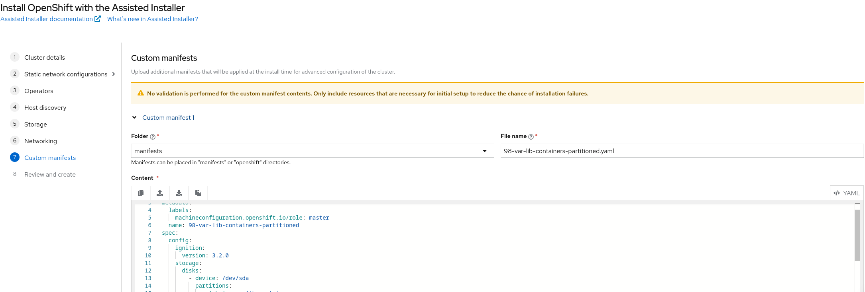Click the YAML language indicator
The height and width of the screenshot is (292, 865).
point(847,193)
